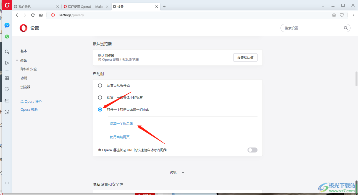Open the My Flow sidebar icon

(7, 63)
